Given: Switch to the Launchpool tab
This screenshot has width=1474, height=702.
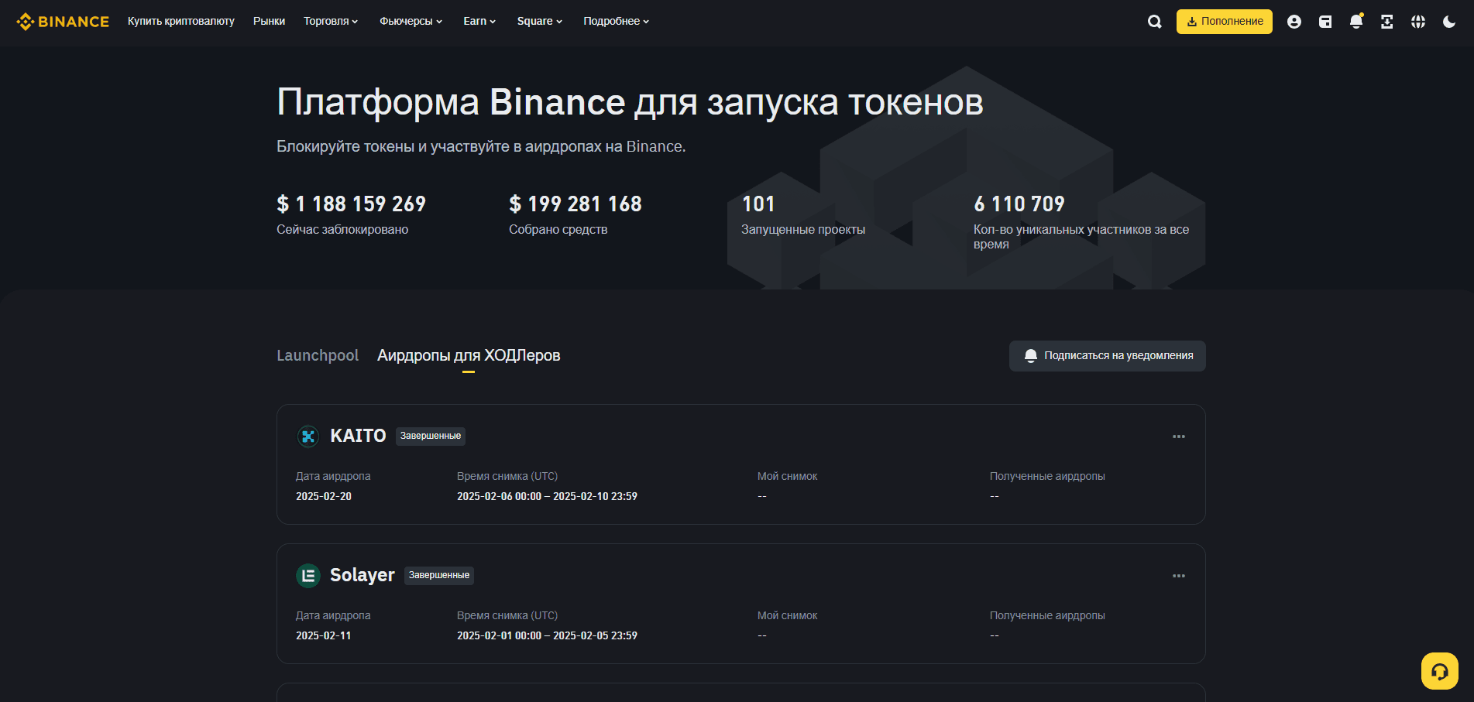Looking at the screenshot, I should tap(318, 355).
